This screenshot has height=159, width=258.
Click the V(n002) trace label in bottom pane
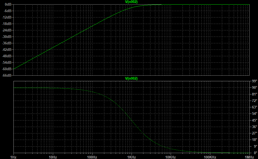pos(131,78)
